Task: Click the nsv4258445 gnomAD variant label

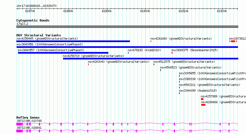Action: [x=47, y=39]
